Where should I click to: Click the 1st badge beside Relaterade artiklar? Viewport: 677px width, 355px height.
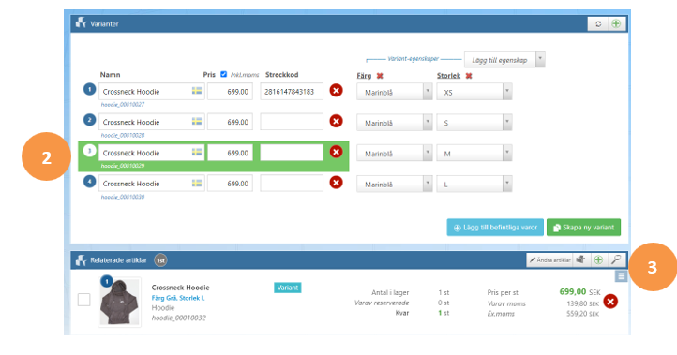pyautogui.click(x=160, y=260)
